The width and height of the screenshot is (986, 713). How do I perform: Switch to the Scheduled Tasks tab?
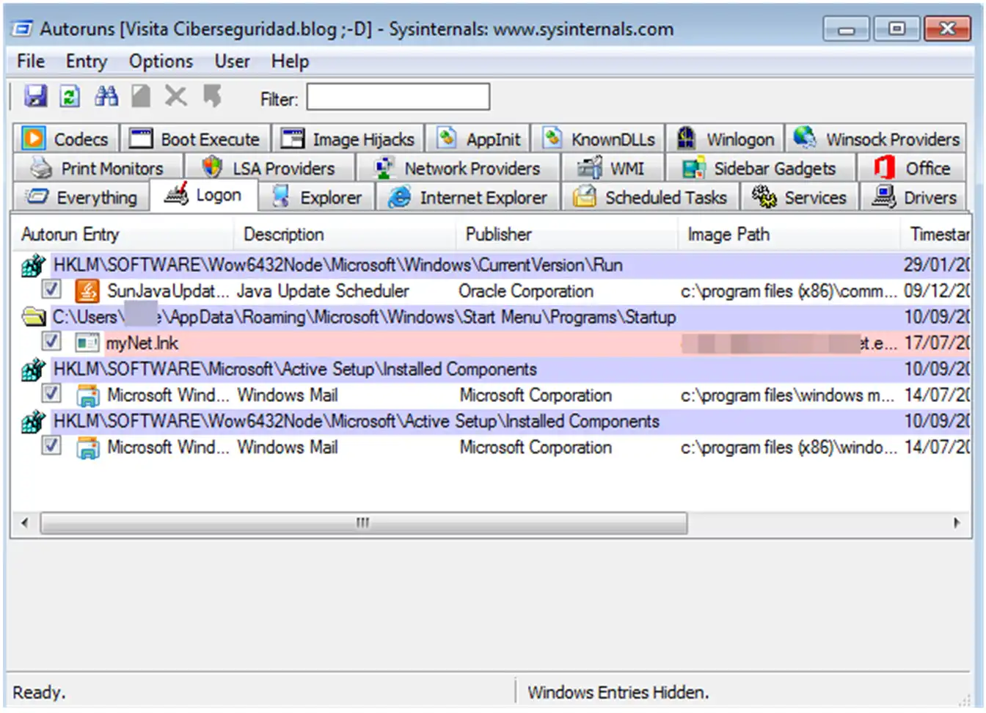click(651, 197)
